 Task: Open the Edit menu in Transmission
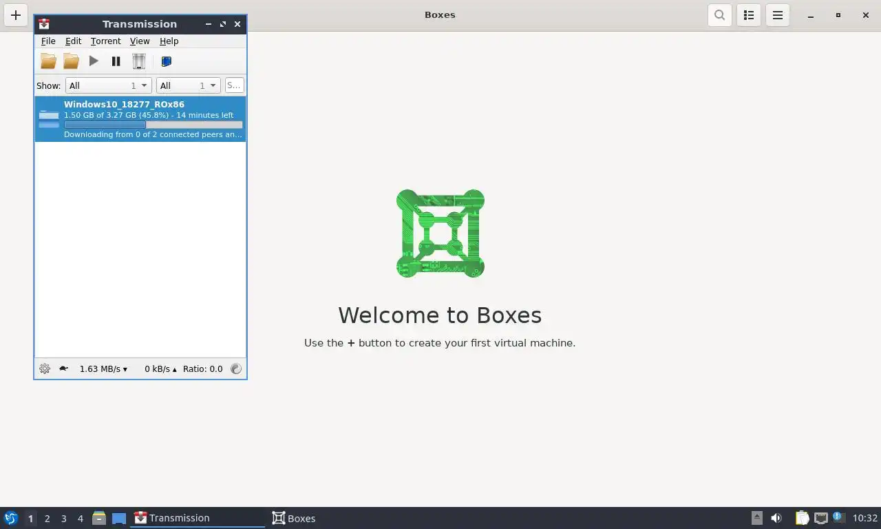pos(73,41)
